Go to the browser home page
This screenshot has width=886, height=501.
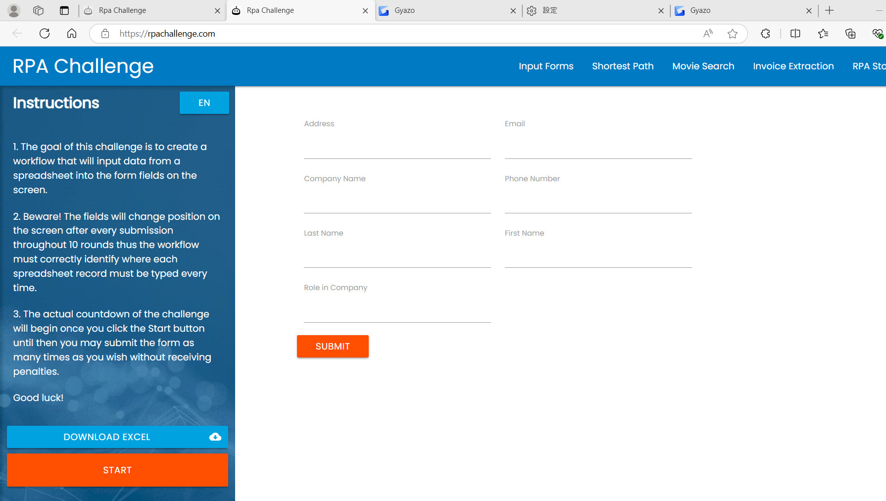(x=72, y=34)
